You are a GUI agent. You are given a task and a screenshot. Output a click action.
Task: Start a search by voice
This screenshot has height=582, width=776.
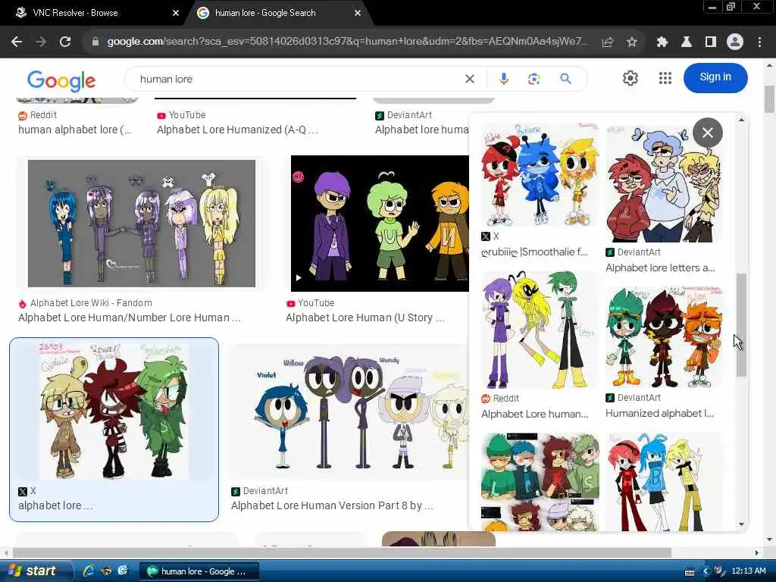coord(504,79)
